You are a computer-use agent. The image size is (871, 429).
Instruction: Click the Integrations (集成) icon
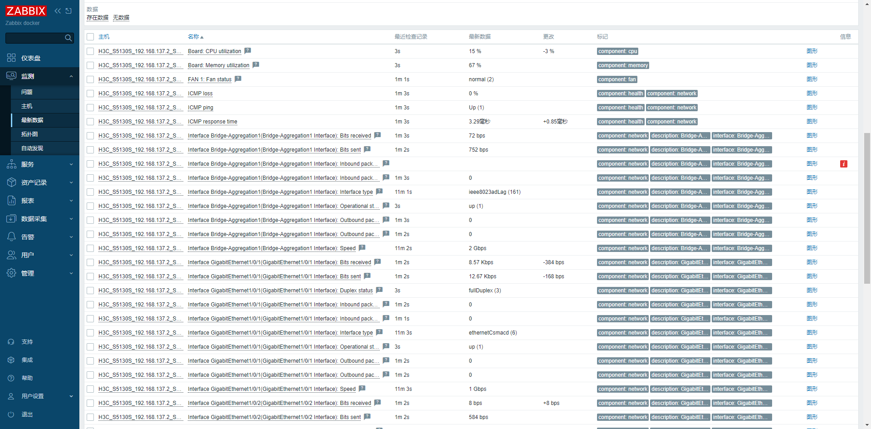click(11, 360)
